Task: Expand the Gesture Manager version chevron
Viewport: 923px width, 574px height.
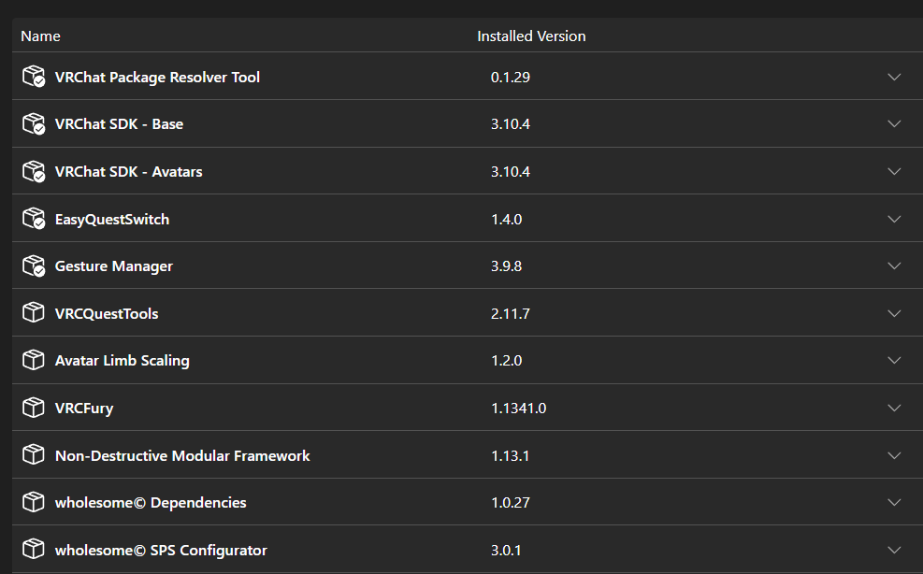Action: [894, 266]
